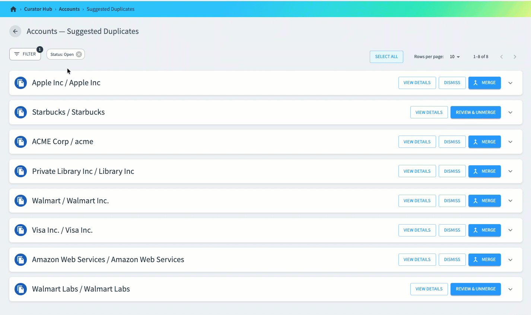Click the Visa Inc. / Visa Inc. title
The image size is (531, 315).
(x=62, y=230)
